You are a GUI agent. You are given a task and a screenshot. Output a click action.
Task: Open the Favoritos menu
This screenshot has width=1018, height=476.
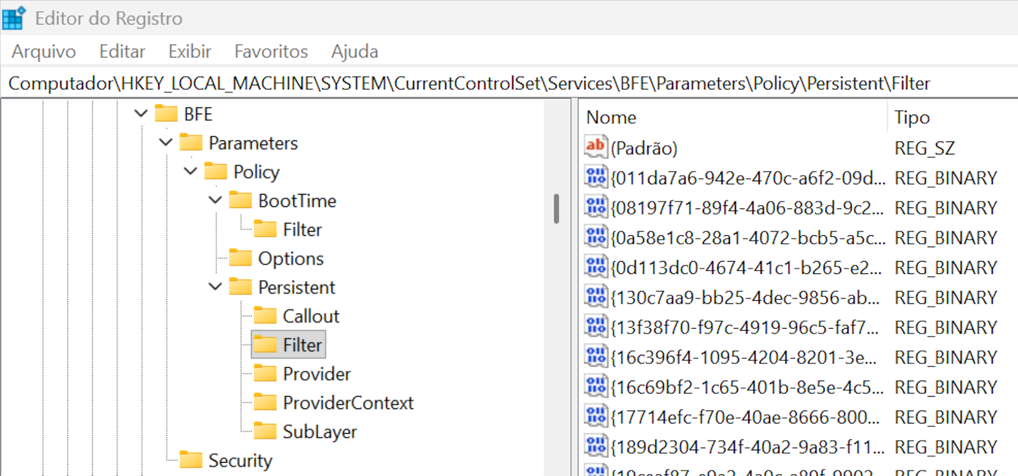(x=271, y=51)
